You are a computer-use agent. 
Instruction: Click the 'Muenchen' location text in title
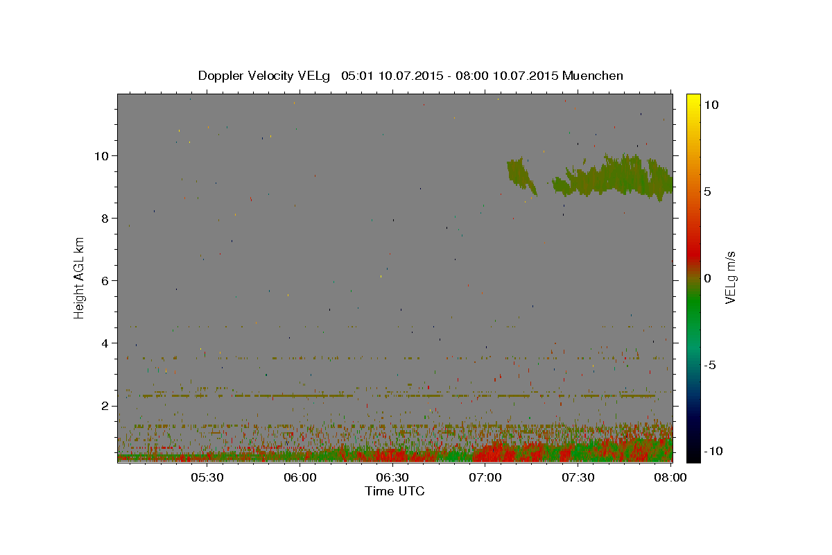[593, 76]
